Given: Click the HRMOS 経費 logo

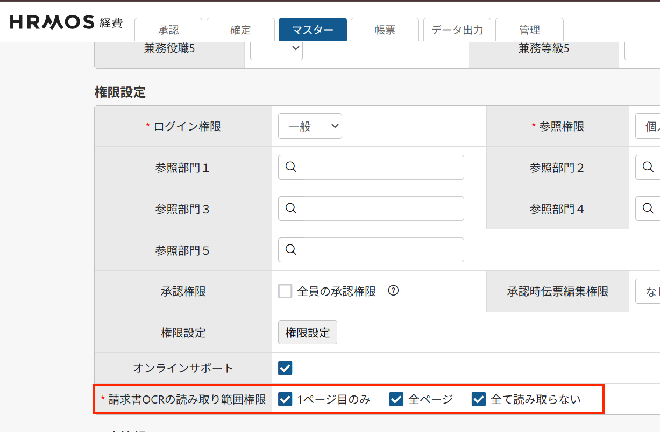Looking at the screenshot, I should click(x=66, y=22).
